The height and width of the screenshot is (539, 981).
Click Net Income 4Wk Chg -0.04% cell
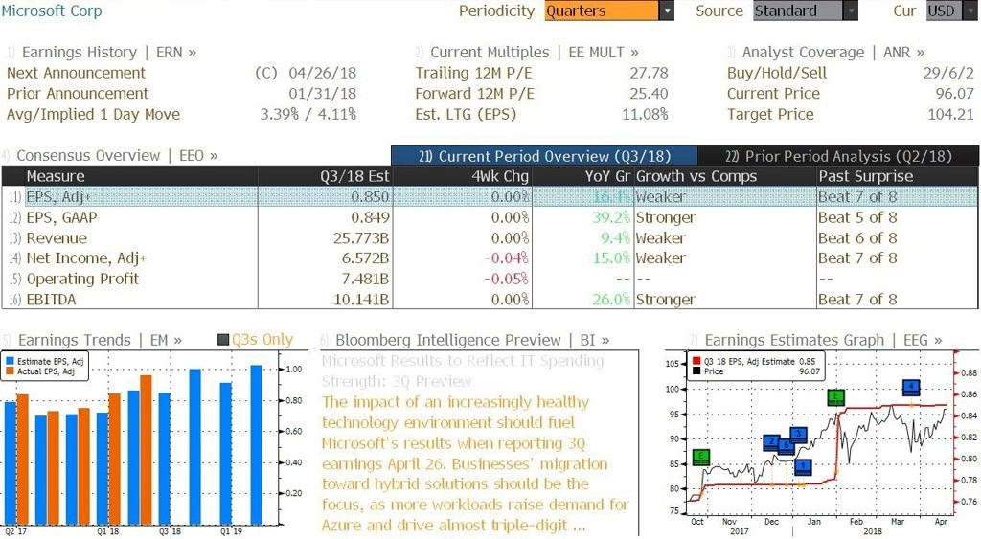(x=506, y=258)
